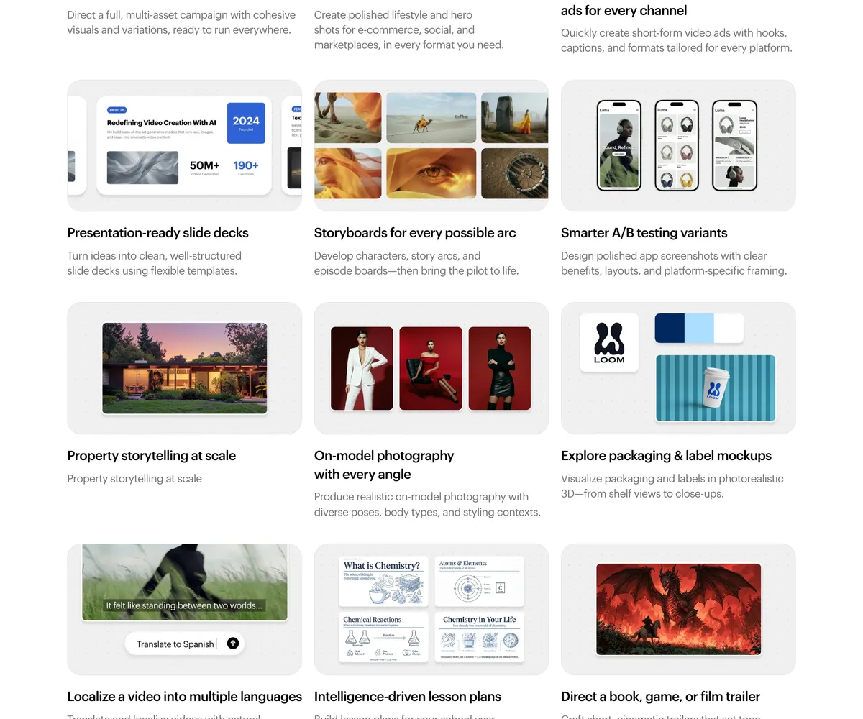Open On-model photography with every angle heading
Viewport: 863px width, 719px height.
click(384, 465)
